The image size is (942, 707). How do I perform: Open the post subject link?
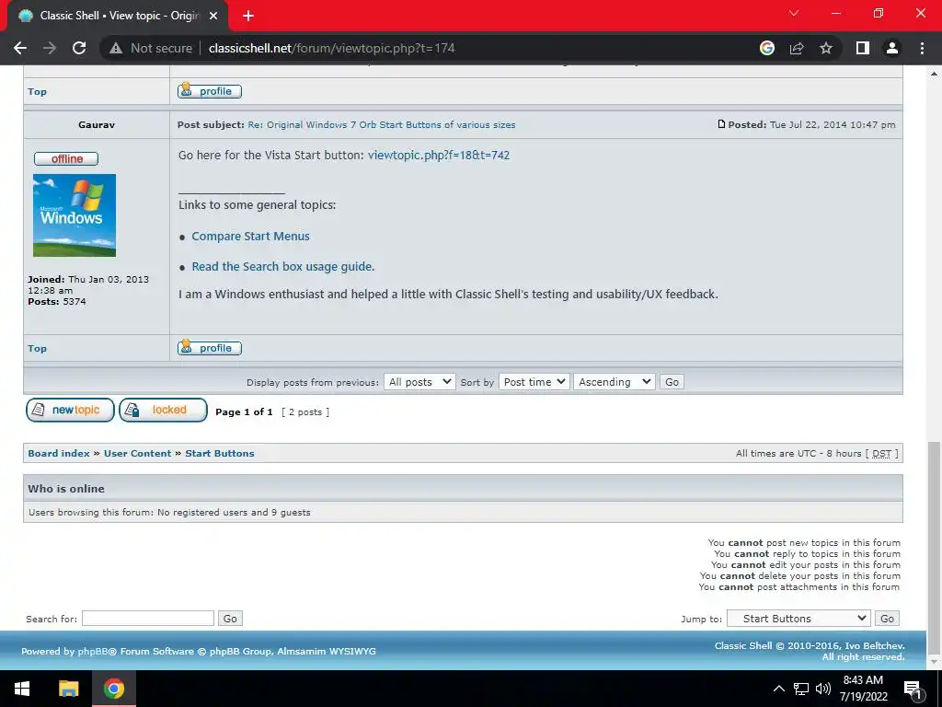pyautogui.click(x=382, y=124)
